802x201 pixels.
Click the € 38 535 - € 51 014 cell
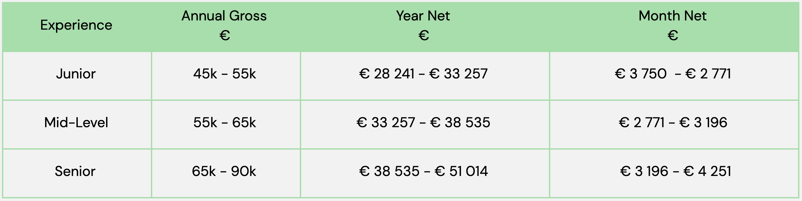(425, 173)
